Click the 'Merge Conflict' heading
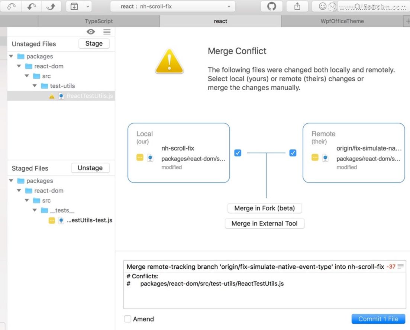This screenshot has width=410, height=330. pyautogui.click(x=237, y=51)
